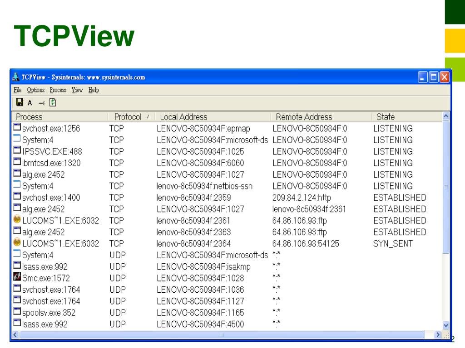Image resolution: width=465 pixels, height=348 pixels.
Task: Select the LENOVO-8C50934F:epmap local address
Action: [203, 128]
